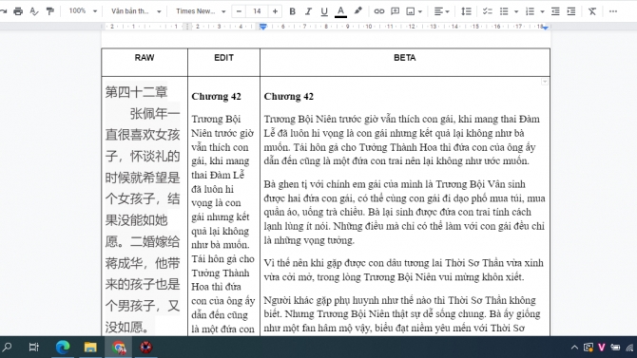Add a comment with the comment icon
Viewport: 637px width, 358px height.
tap(395, 11)
